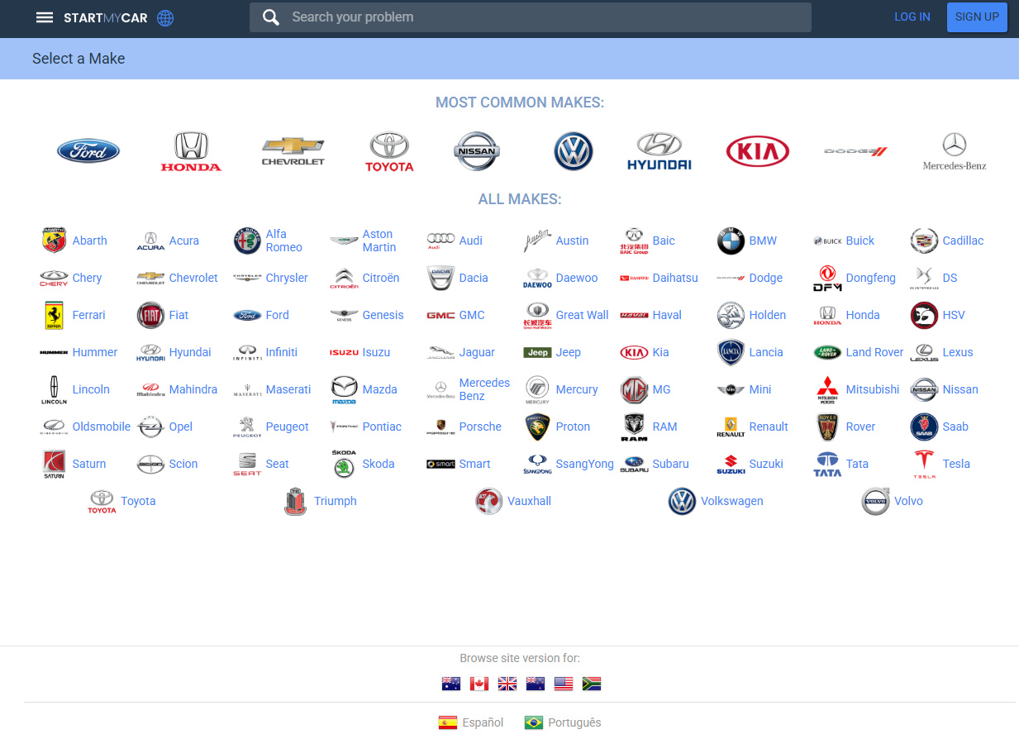Image resolution: width=1019 pixels, height=739 pixels.
Task: Click the Ferrari prancing horse logo
Action: tap(54, 315)
